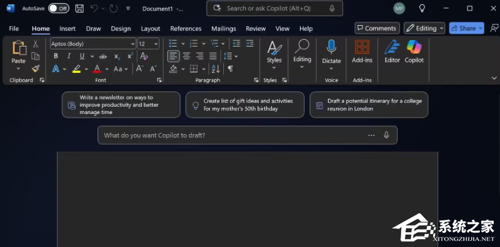Start Dictate with the microphone icon
Screen dimensions: 500x247
(x=331, y=51)
